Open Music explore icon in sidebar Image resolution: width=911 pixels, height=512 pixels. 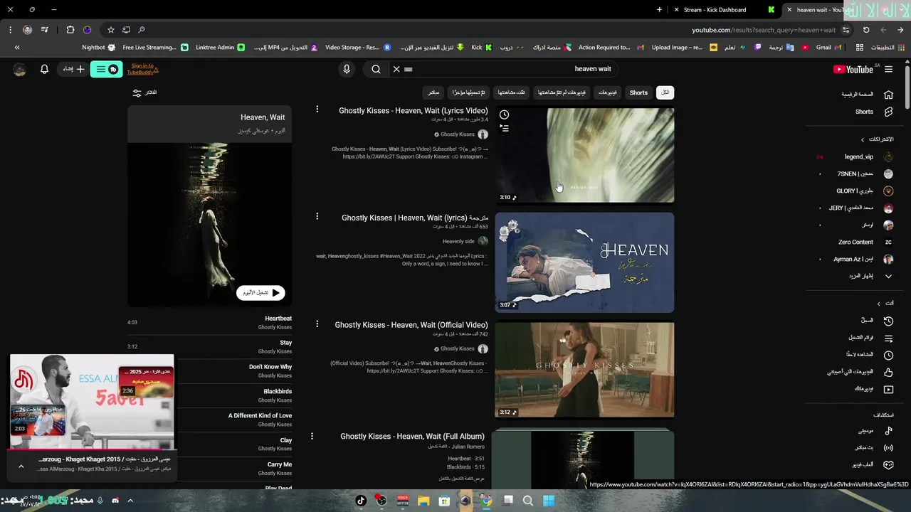(888, 431)
